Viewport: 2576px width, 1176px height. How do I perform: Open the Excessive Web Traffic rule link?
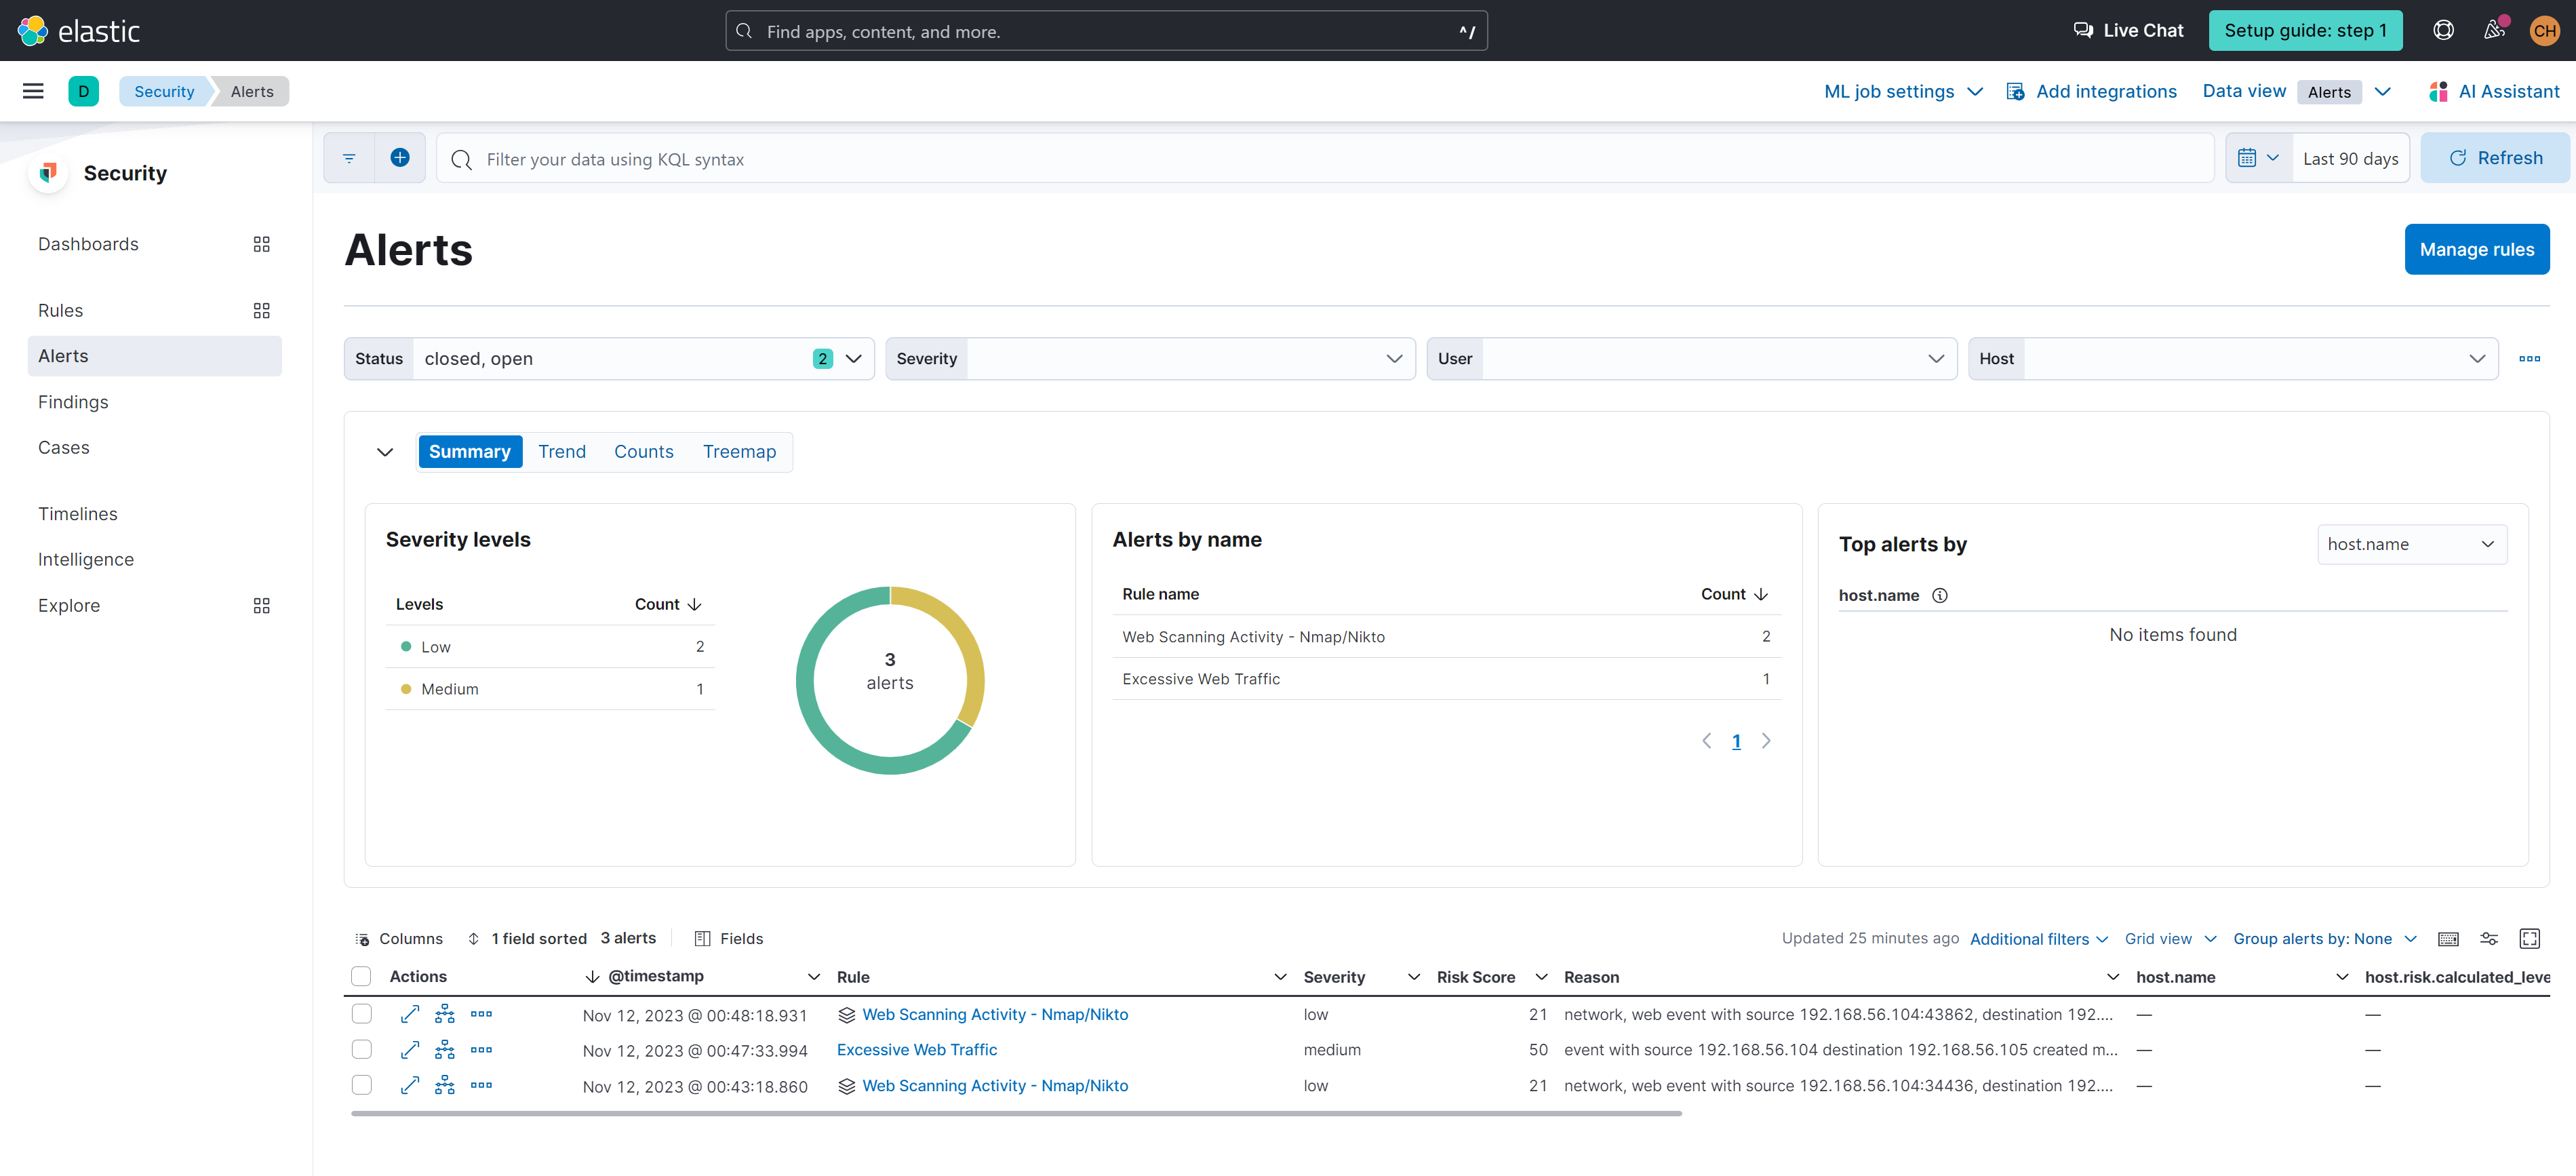916,1050
